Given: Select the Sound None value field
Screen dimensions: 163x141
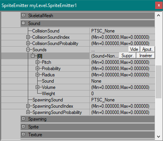Looking at the screenshot, I should click(122, 81).
